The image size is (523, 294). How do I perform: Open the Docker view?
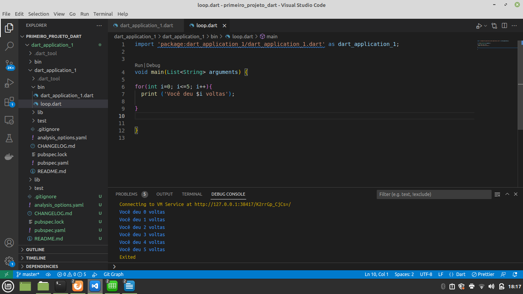click(9, 157)
